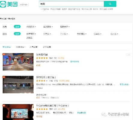Click the faint tag right of first listing
133x120 pixels.
pos(128,54)
